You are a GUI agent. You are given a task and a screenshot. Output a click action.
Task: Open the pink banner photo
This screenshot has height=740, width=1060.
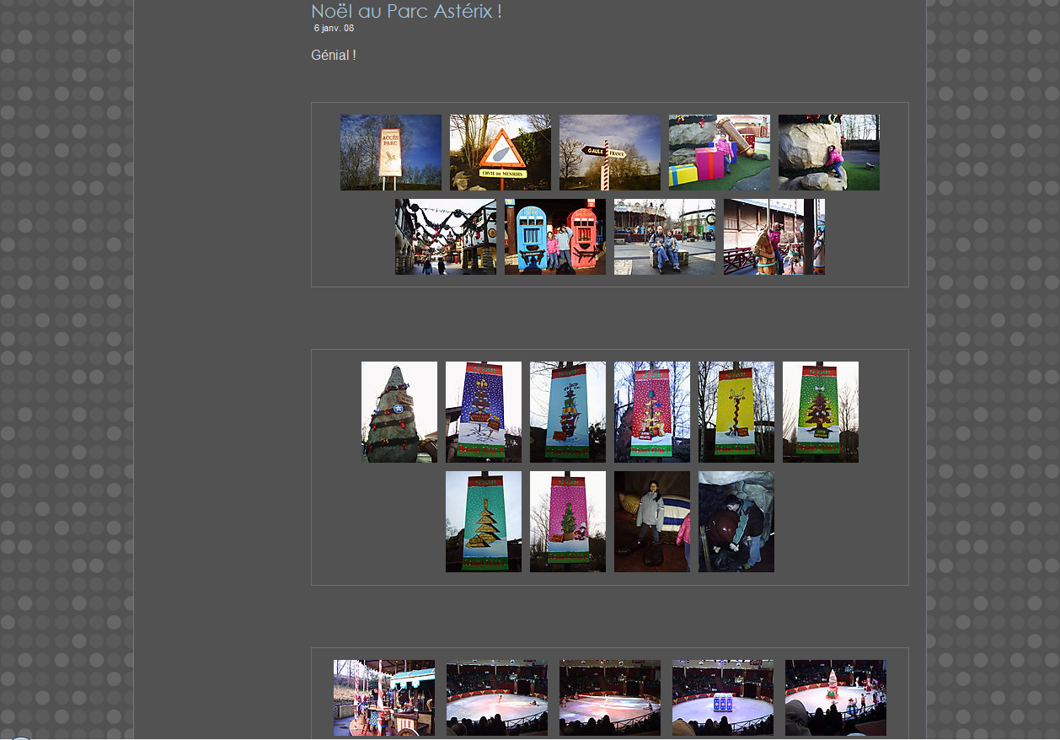567,522
